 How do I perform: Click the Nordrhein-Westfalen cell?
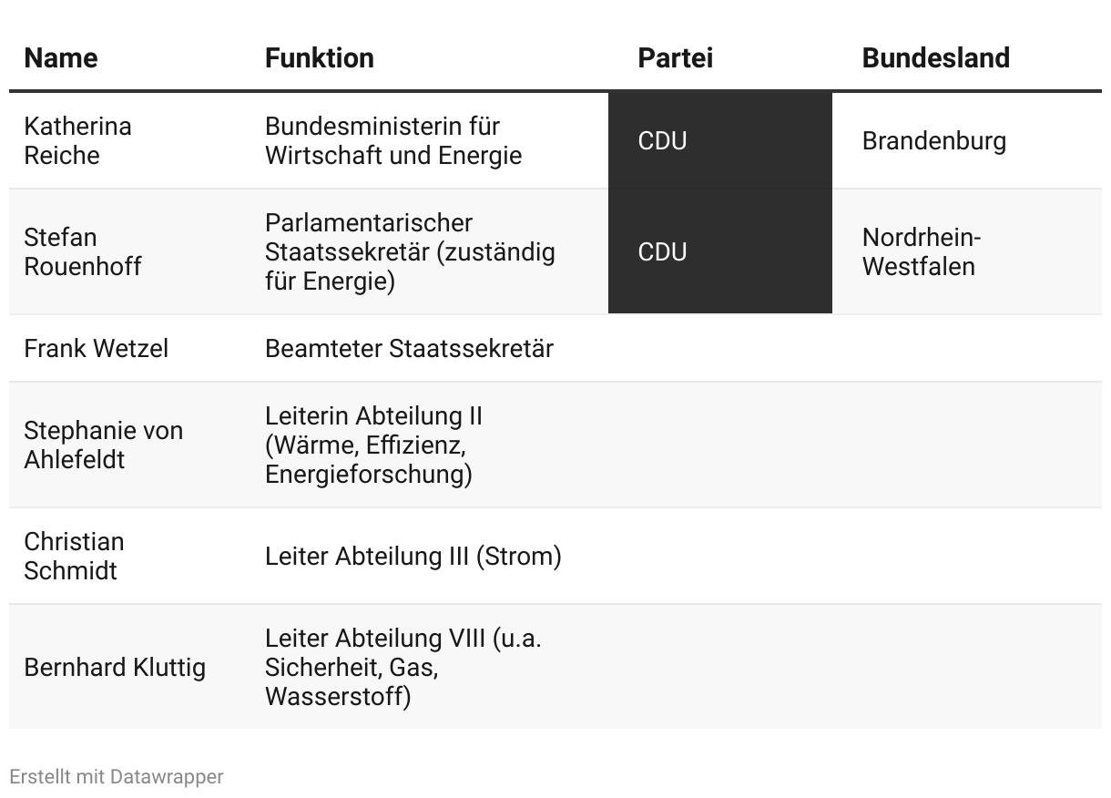click(967, 251)
